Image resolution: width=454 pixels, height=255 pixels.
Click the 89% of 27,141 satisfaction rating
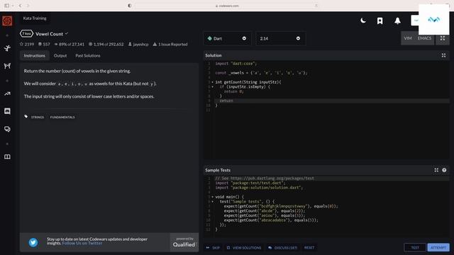pos(70,44)
